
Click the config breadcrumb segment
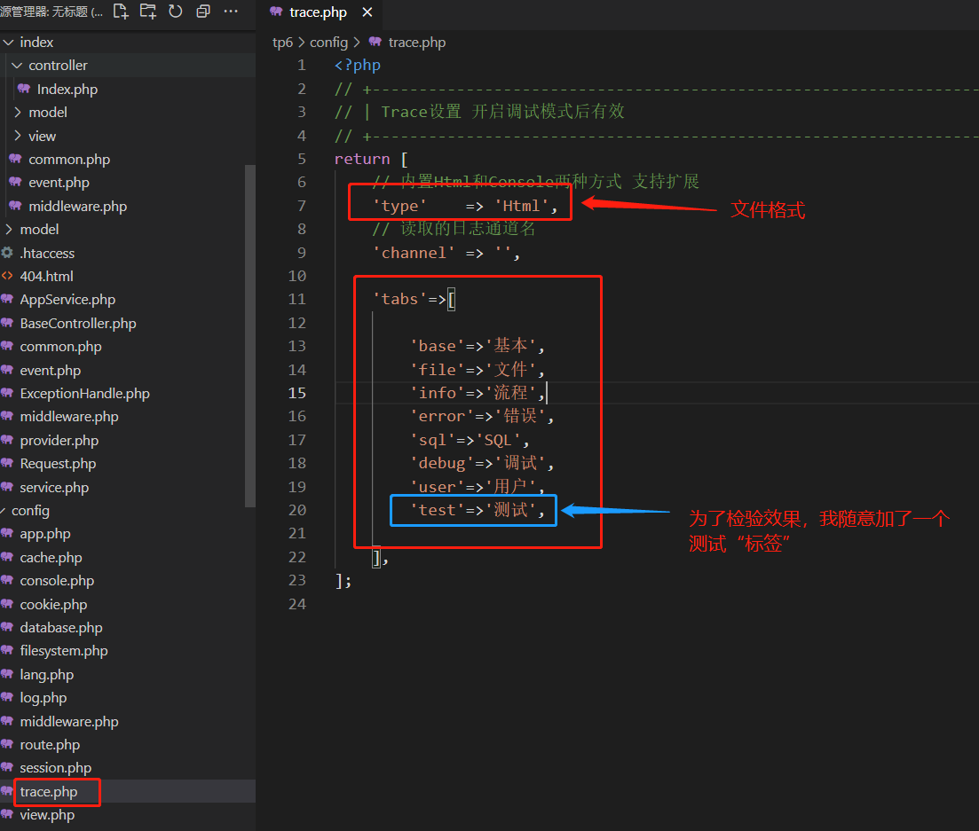click(x=328, y=43)
